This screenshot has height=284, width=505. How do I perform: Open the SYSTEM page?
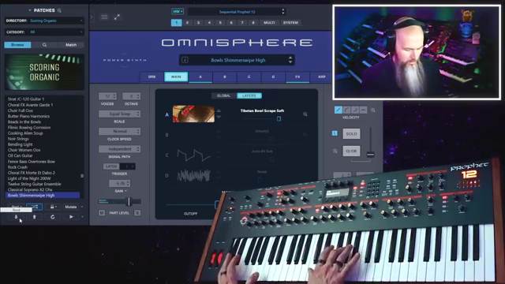coord(290,23)
